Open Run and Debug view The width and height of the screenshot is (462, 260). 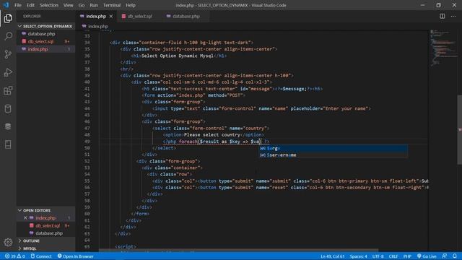point(8,72)
